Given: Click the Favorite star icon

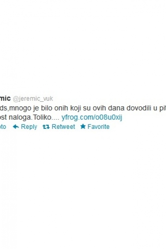Looking at the screenshot, I should [83, 126].
